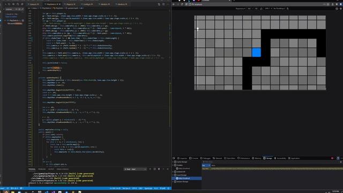The height and width of the screenshot is (193, 343).
Task: Close the PlayState.ts editor tab
Action: point(59,4)
